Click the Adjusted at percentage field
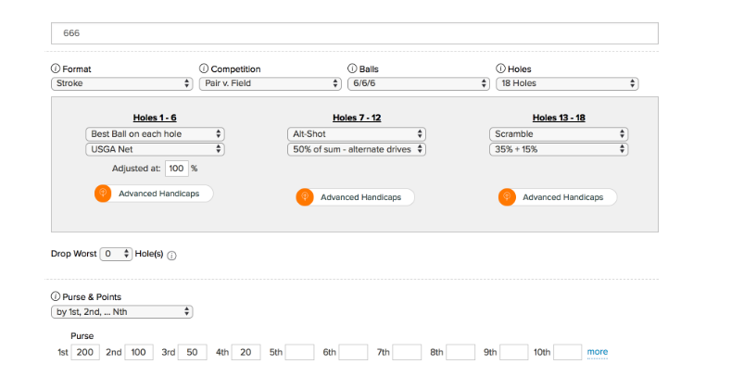731x389 pixels. [176, 169]
